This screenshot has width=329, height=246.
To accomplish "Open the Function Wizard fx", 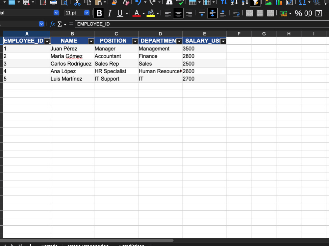I will pos(52,24).
